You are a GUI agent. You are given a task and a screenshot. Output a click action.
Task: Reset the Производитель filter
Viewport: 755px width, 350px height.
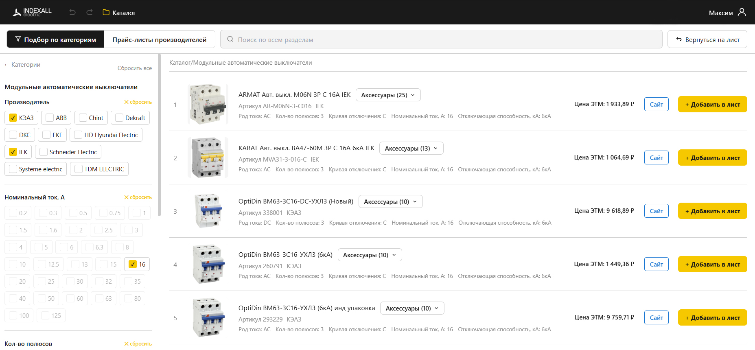coord(138,102)
